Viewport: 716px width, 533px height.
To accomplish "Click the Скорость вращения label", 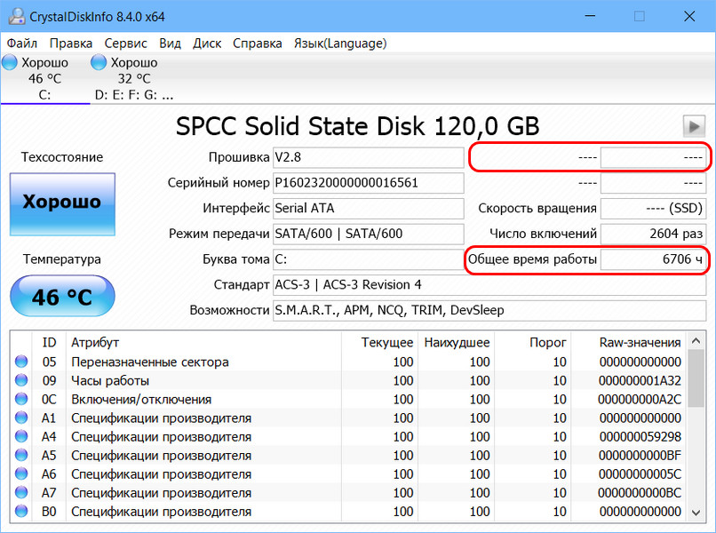I will (x=537, y=209).
